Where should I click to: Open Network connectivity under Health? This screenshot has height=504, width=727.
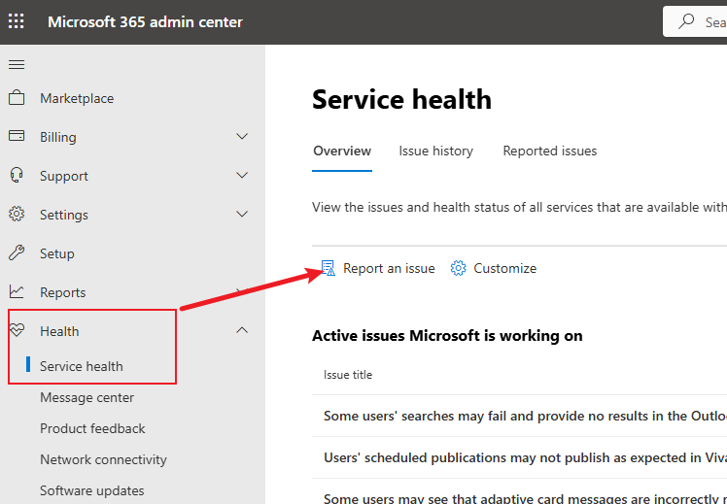tap(103, 459)
